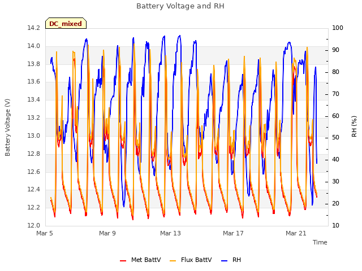The height and width of the screenshot is (271, 362).
Task: Click the 80 RH axis label
Action: pos(335,72)
